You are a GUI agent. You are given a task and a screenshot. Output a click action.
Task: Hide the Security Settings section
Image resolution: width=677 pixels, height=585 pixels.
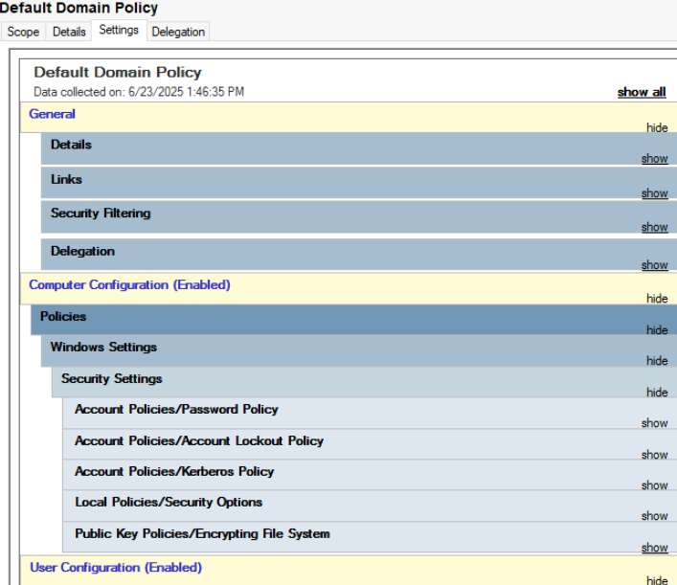(657, 392)
